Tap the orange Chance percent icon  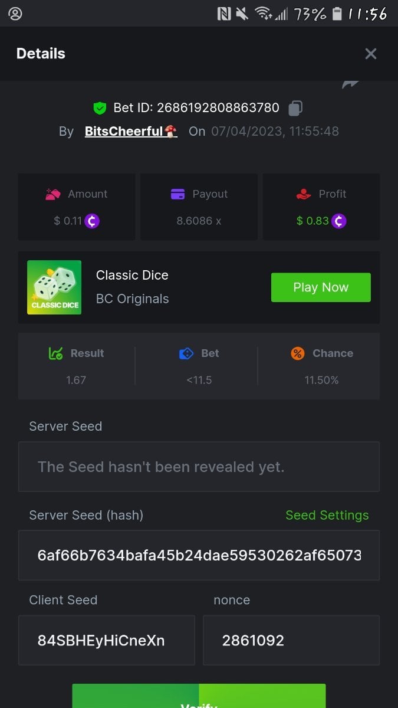pyautogui.click(x=298, y=353)
